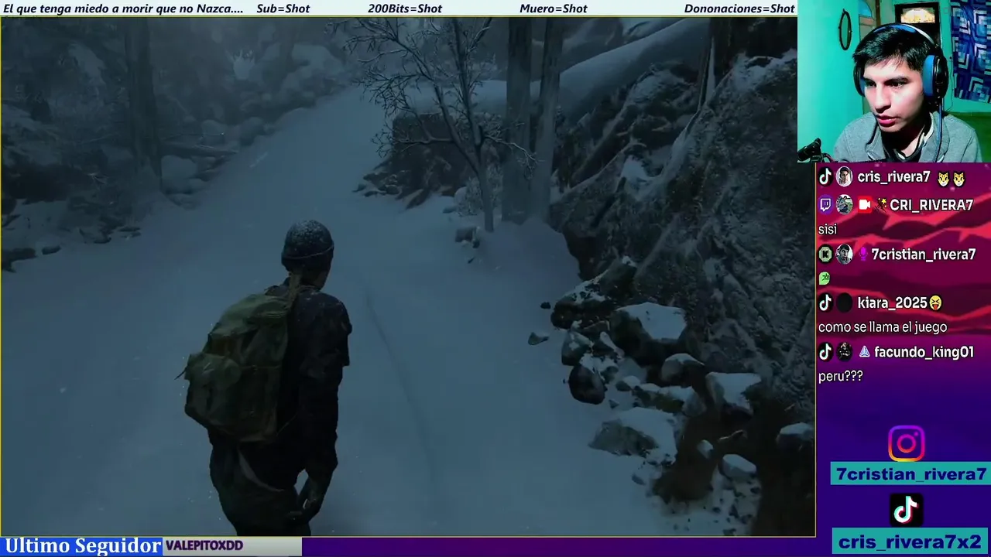Click the Kick icon beside 7cristian_rivera7 chat
Viewport: 991px width, 557px height.
coord(825,255)
